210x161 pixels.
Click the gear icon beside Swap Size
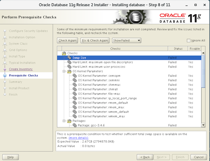coord(69,58)
